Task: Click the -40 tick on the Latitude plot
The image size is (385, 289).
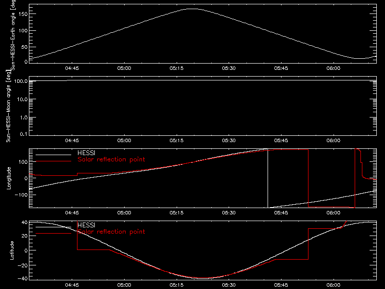Action: [23, 279]
